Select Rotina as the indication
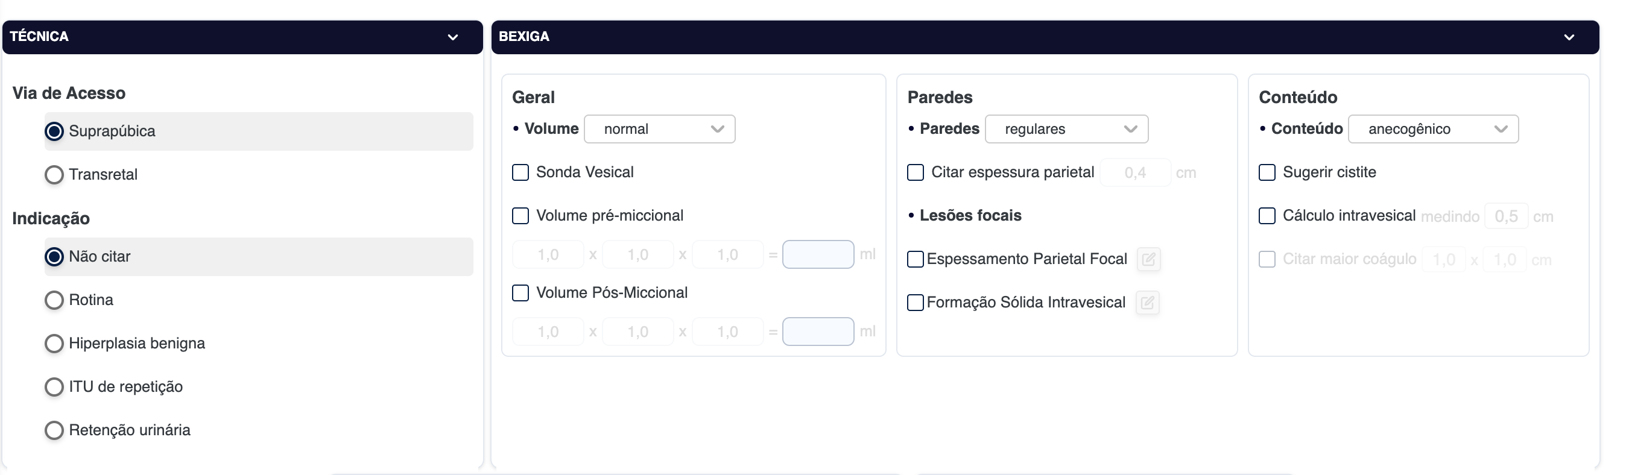1626x475 pixels. [54, 300]
